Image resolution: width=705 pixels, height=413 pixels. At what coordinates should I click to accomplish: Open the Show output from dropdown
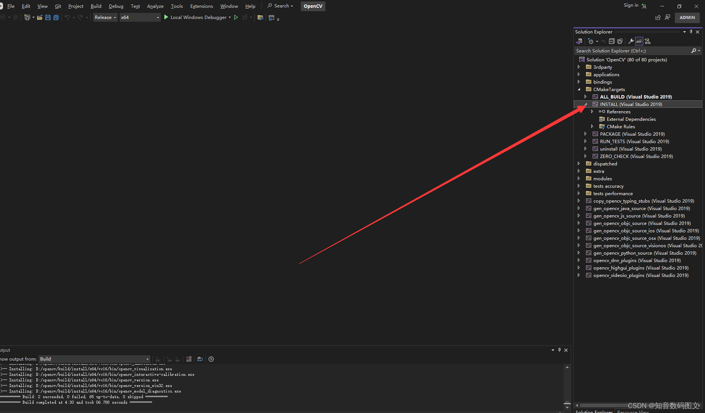147,359
